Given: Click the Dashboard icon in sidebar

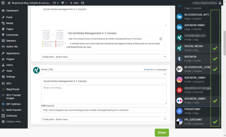Looking at the screenshot, I should tap(3, 11).
